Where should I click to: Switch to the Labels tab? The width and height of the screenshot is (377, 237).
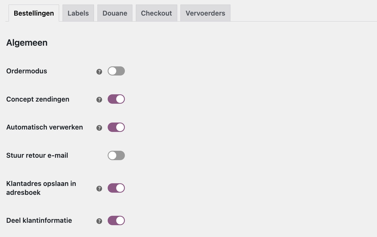[78, 13]
